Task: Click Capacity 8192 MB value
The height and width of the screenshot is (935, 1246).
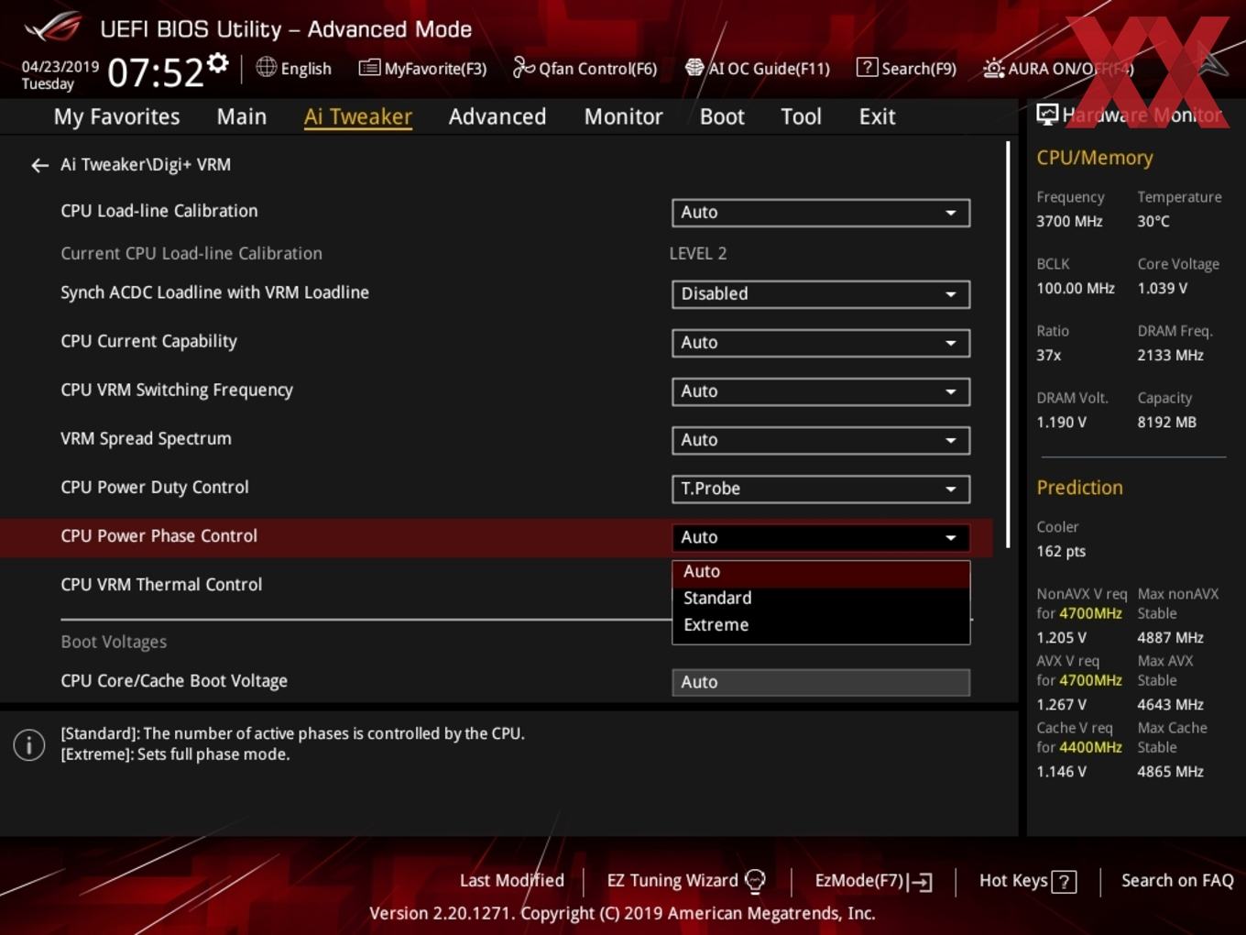Action: (x=1166, y=422)
